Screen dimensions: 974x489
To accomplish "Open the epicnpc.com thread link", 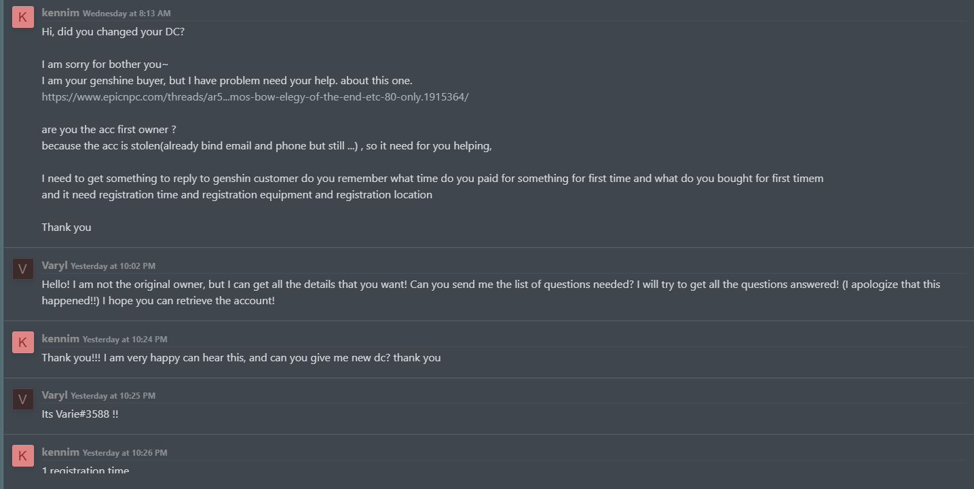I will tap(255, 97).
